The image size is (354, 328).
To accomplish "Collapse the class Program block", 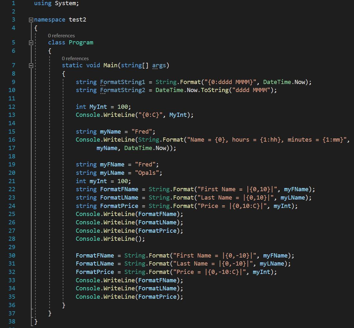I will click(x=31, y=42).
